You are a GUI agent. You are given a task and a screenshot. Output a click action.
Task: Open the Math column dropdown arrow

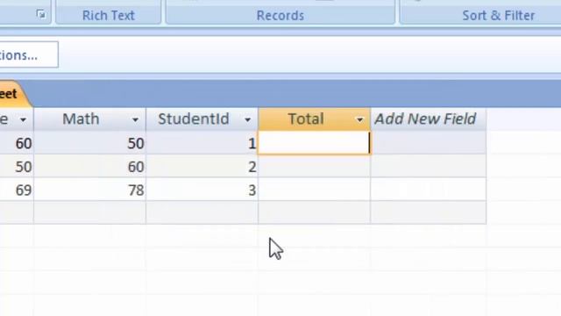(135, 119)
